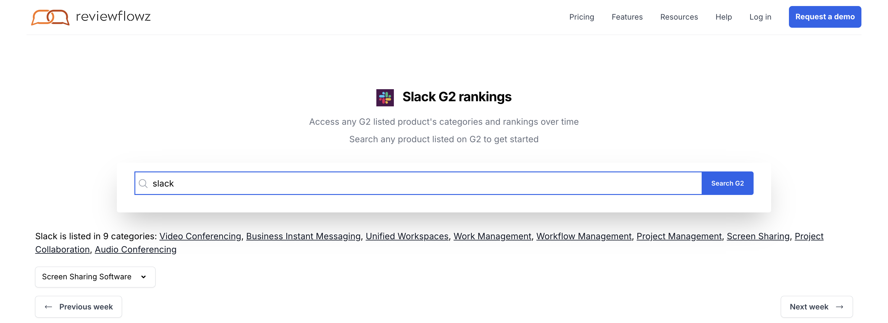Open the Workflow Management category link
The width and height of the screenshot is (888, 323).
coord(584,236)
